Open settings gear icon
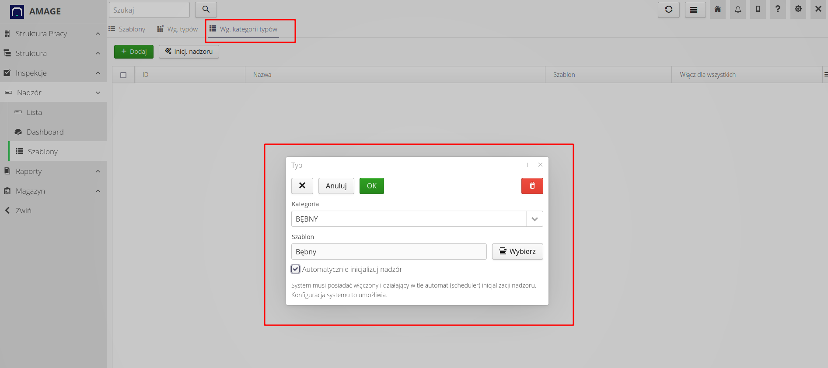The width and height of the screenshot is (828, 368). coord(798,10)
